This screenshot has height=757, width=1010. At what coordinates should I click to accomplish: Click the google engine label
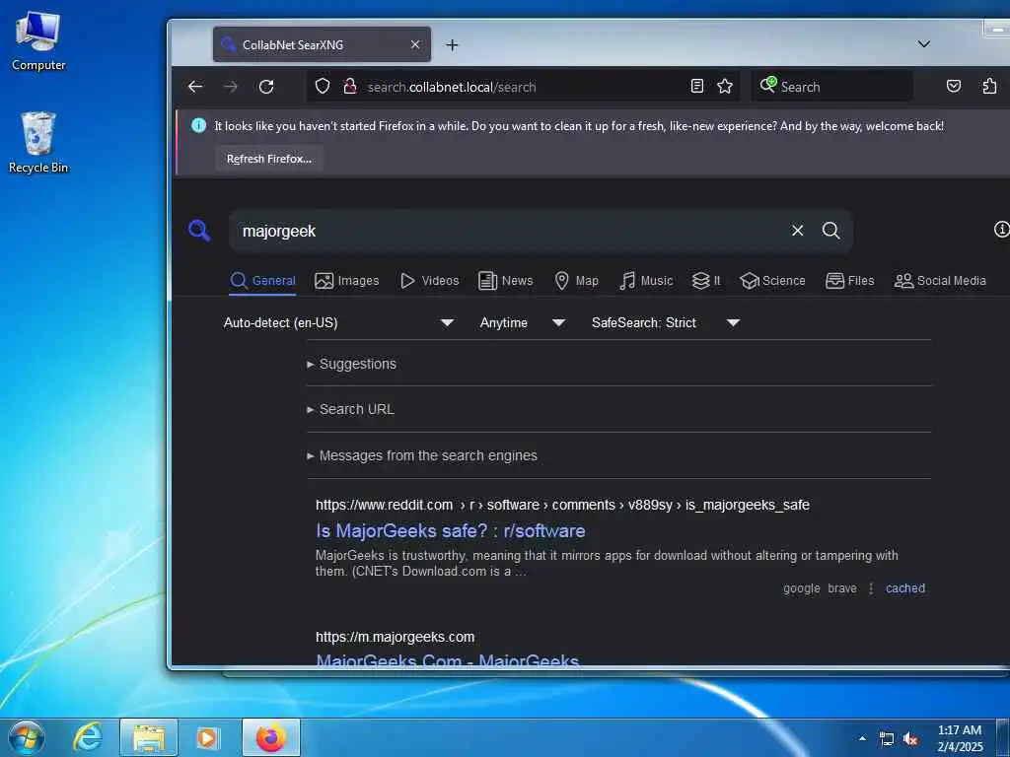[801, 588]
